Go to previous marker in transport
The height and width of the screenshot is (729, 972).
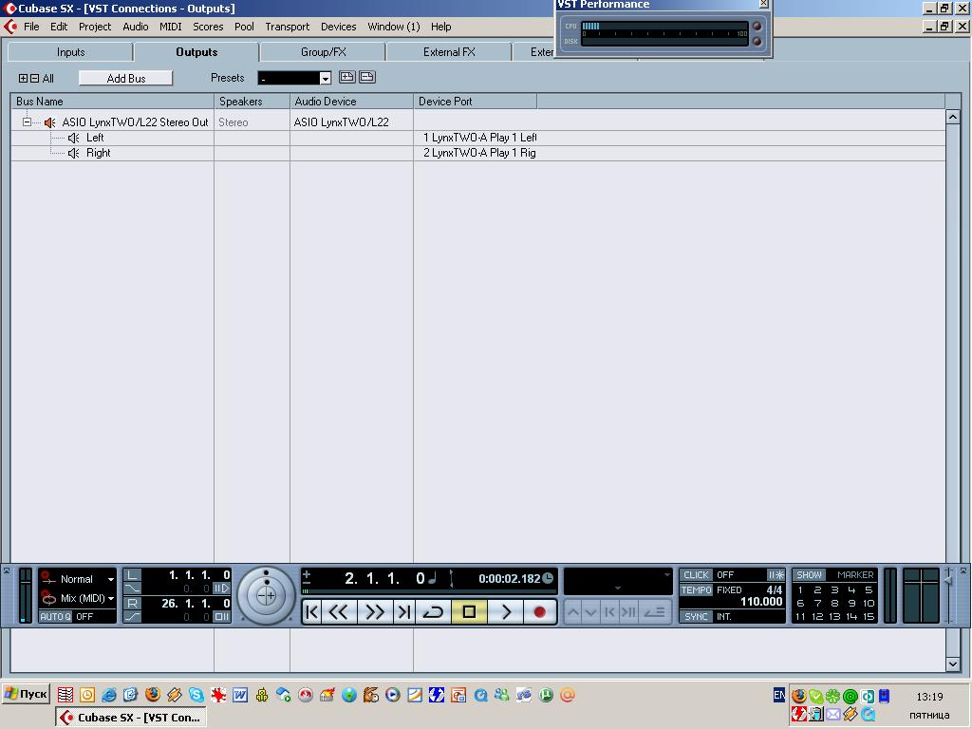click(312, 612)
